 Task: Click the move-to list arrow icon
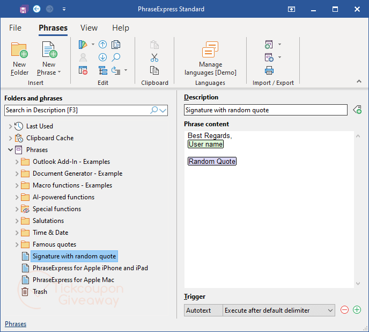click(x=116, y=70)
